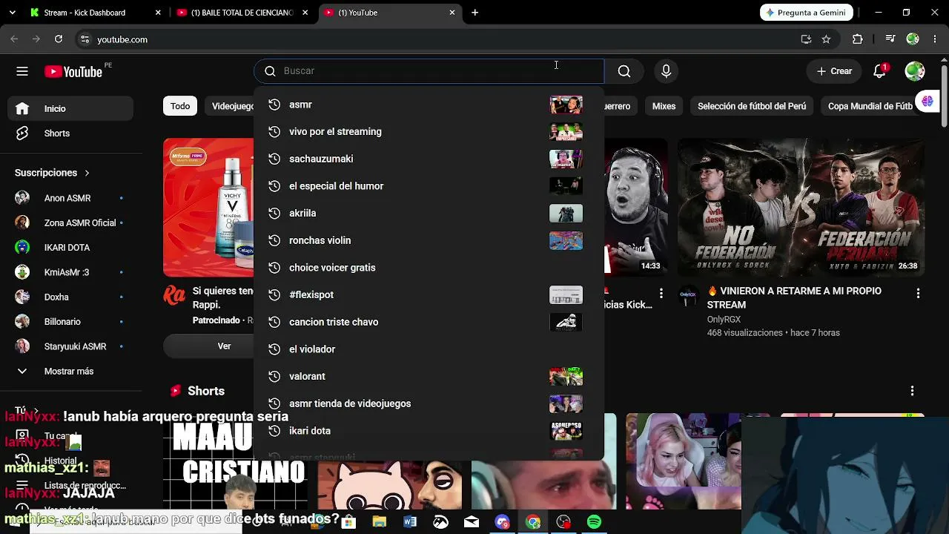Start voice search with the microphone
Screen dimensions: 949x534
[x=666, y=71]
